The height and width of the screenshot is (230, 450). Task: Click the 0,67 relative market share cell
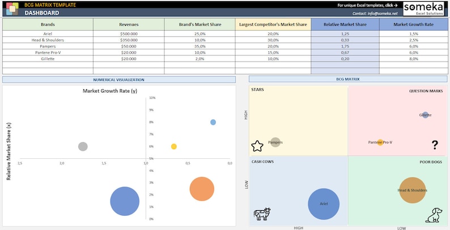(345, 53)
